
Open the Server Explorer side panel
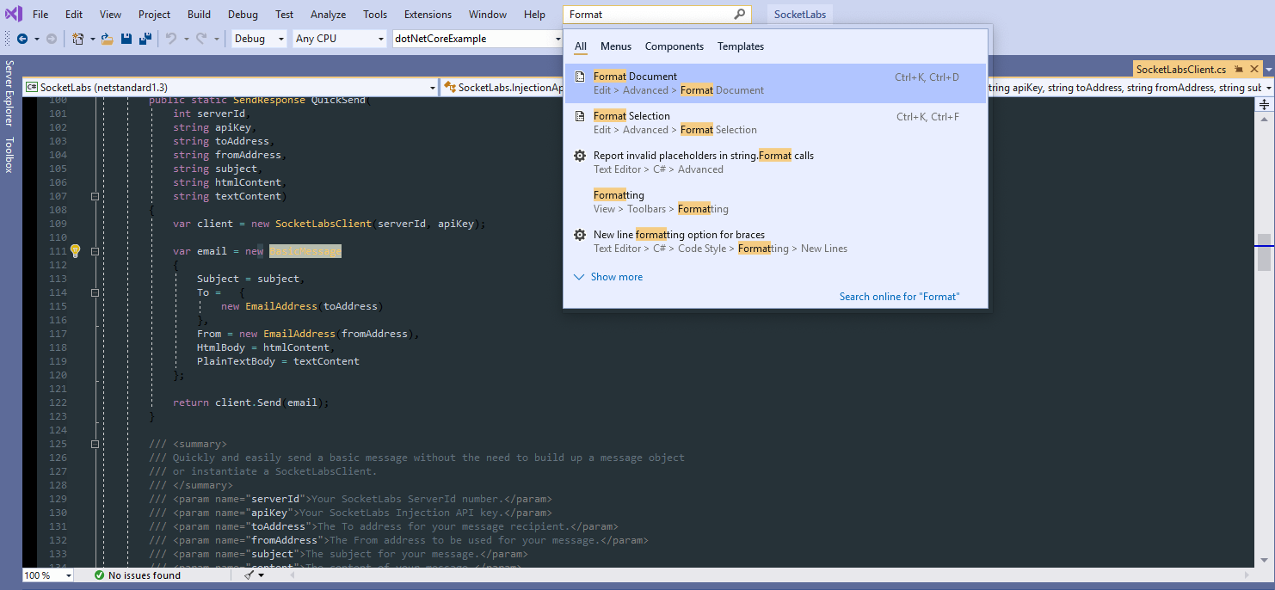(x=9, y=94)
